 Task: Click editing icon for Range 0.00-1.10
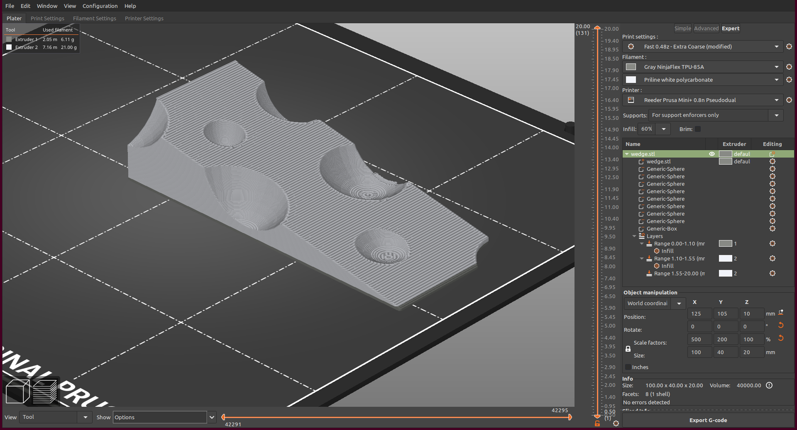point(773,243)
